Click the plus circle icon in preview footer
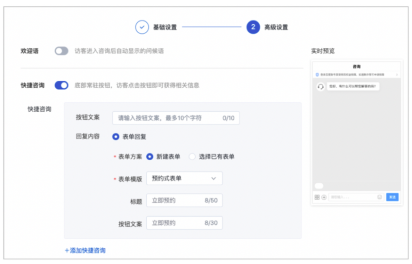The height and width of the screenshot is (264, 412). click(x=324, y=197)
